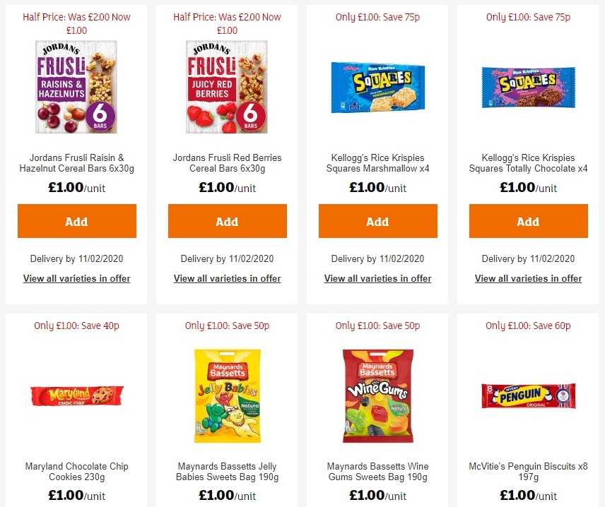The height and width of the screenshot is (507, 605).
Task: Open the Maryland Chocolate Chip Cookies product image
Action: coord(76,395)
